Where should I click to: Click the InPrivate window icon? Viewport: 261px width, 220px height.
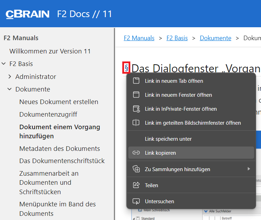tap(136, 109)
